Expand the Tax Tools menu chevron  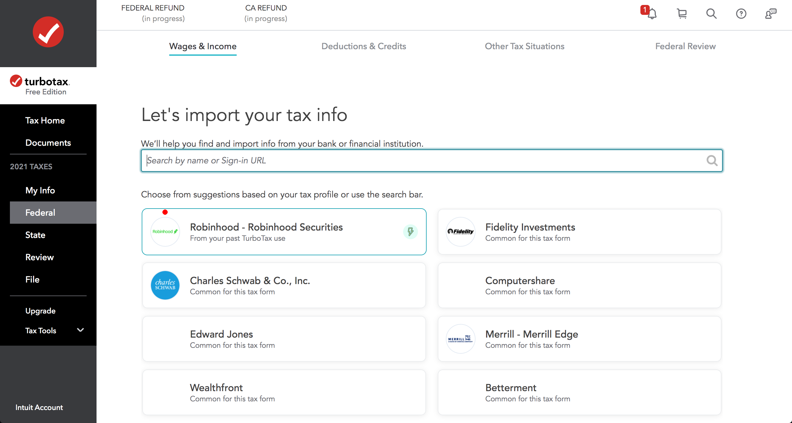pyautogui.click(x=80, y=330)
